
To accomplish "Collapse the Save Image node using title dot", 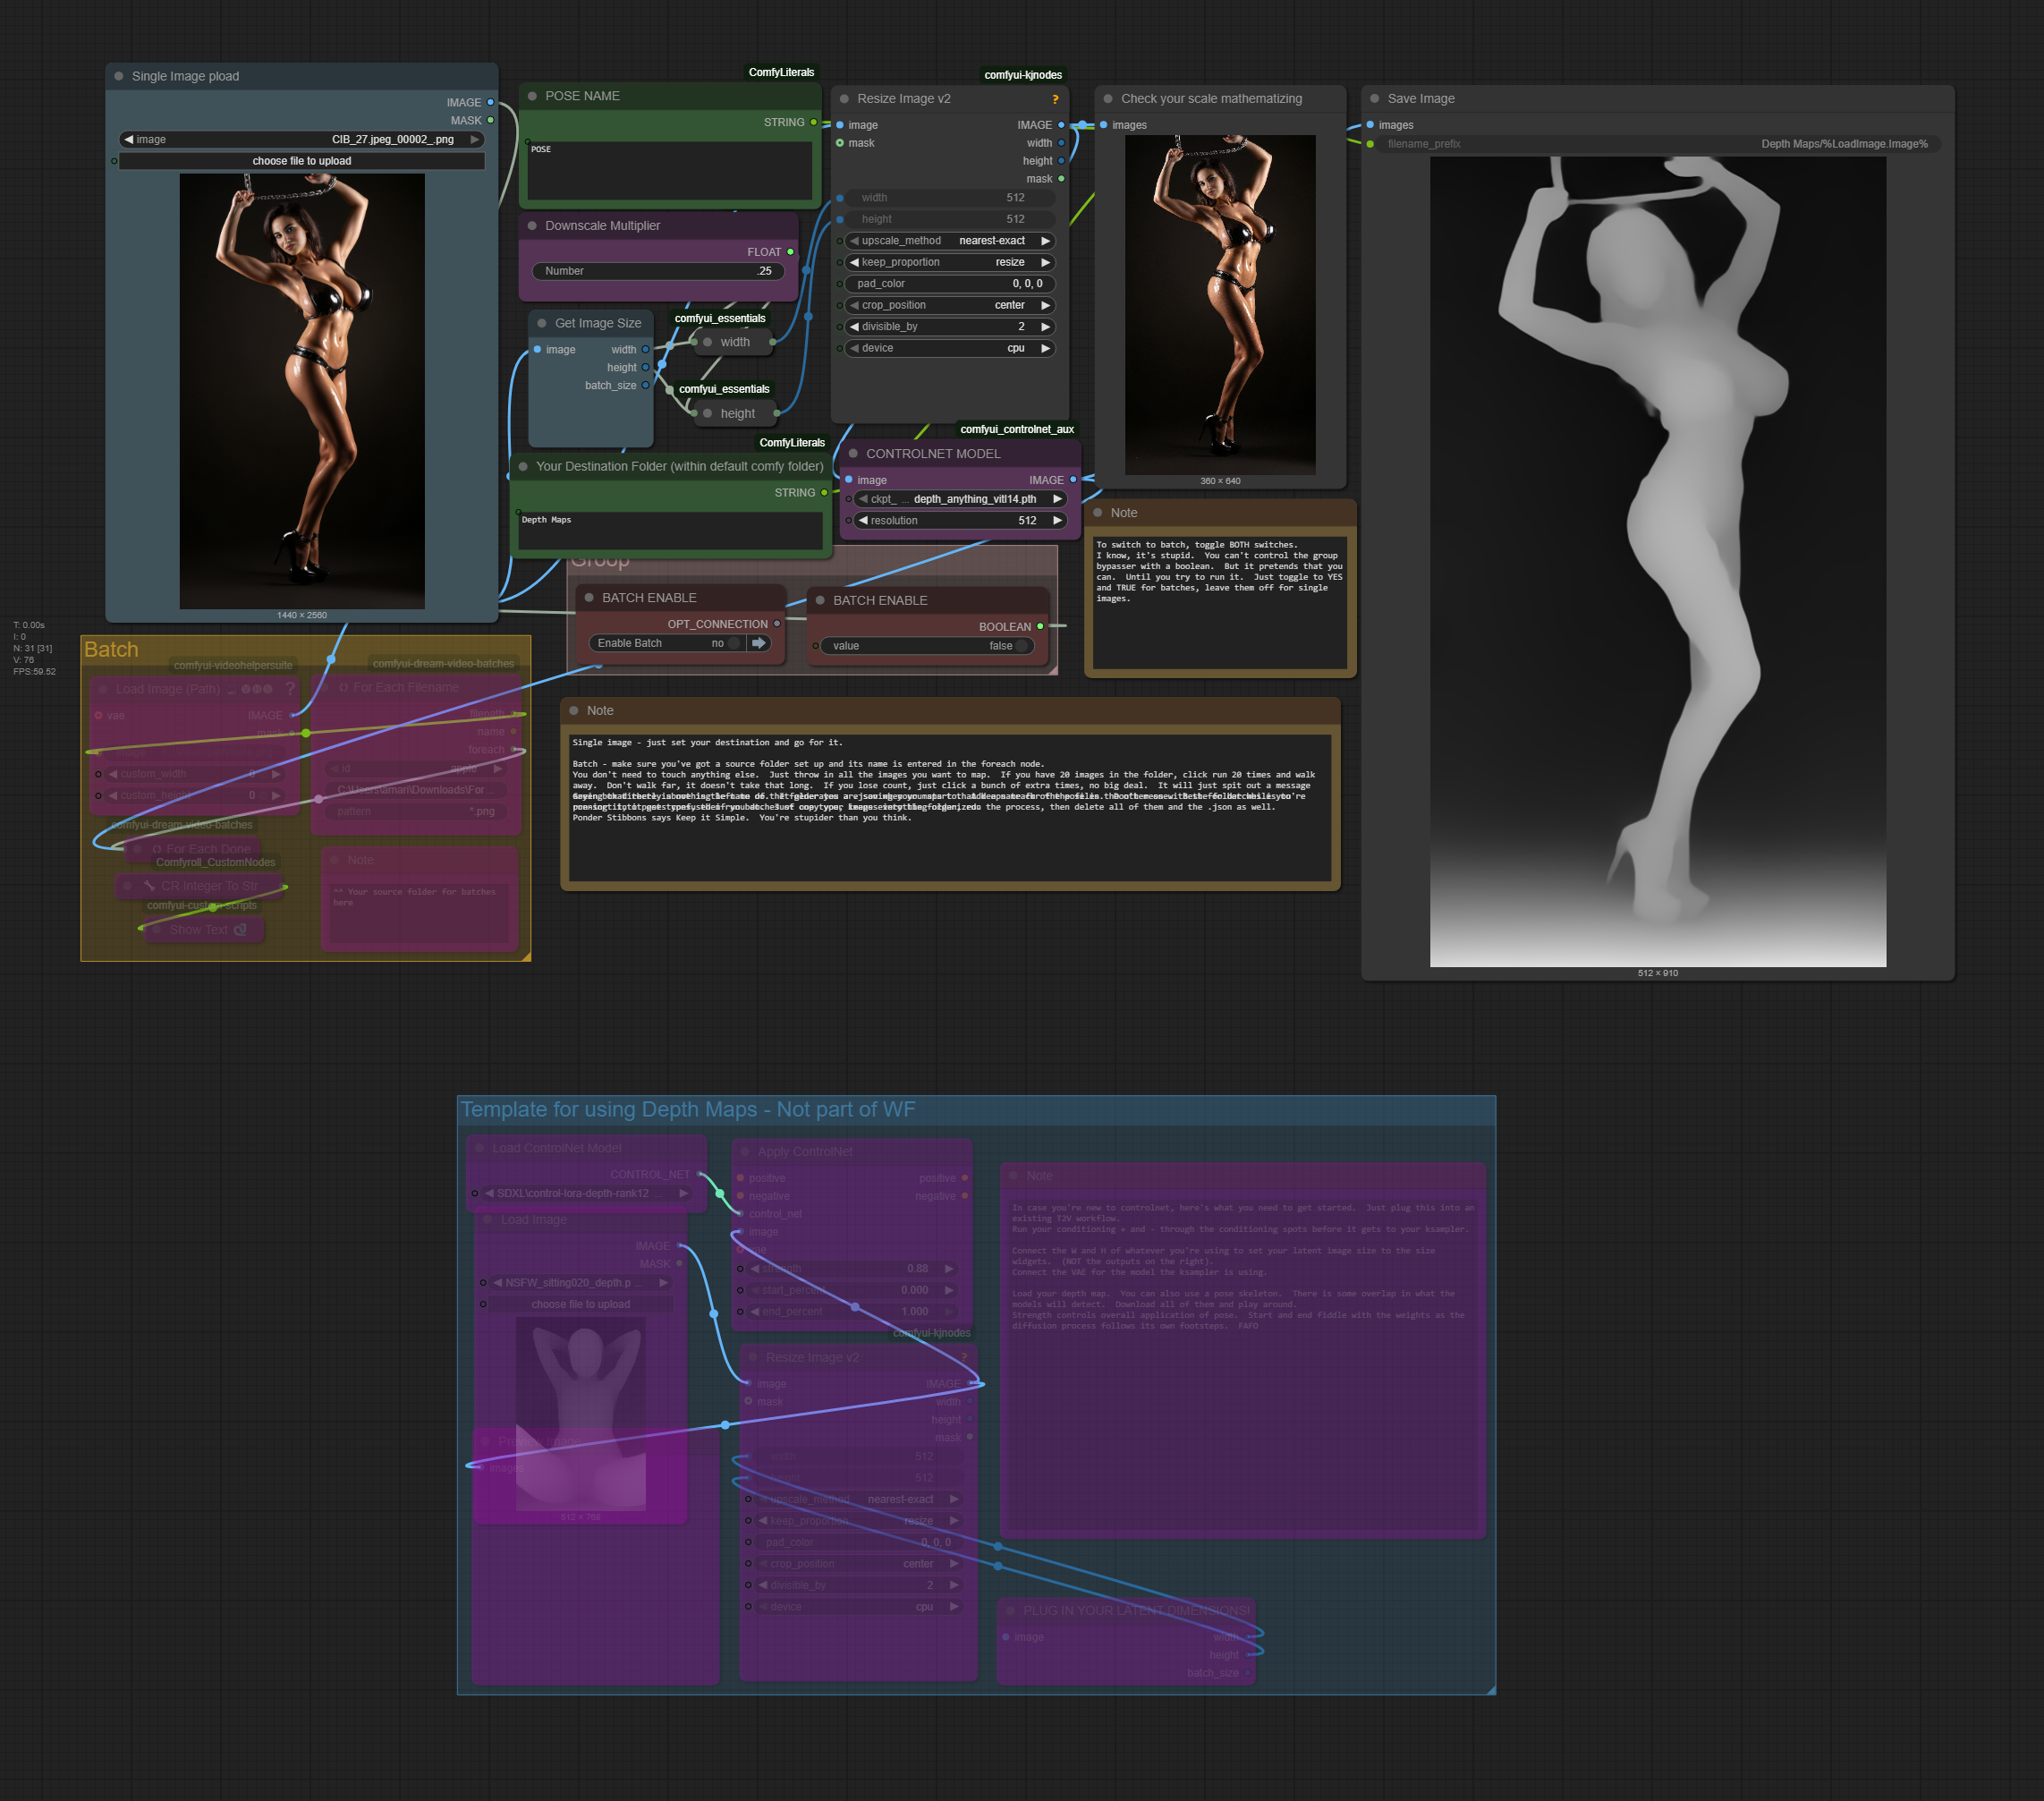I will [x=1375, y=98].
